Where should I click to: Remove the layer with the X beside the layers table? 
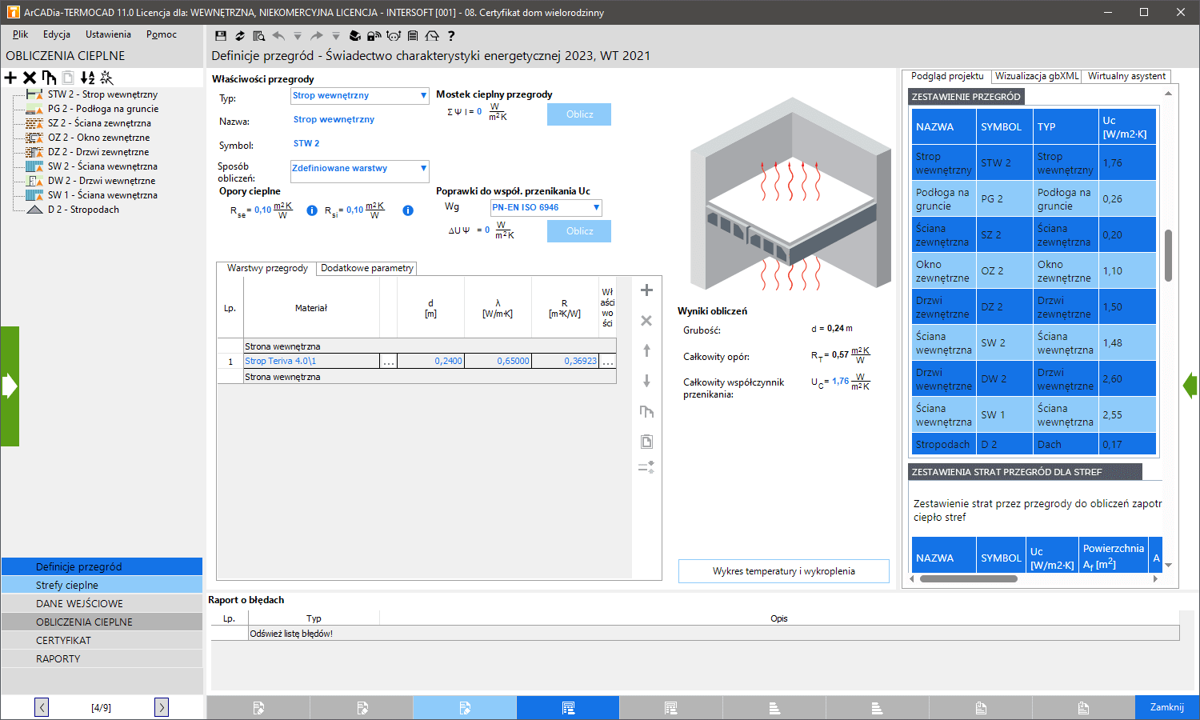pyautogui.click(x=646, y=321)
